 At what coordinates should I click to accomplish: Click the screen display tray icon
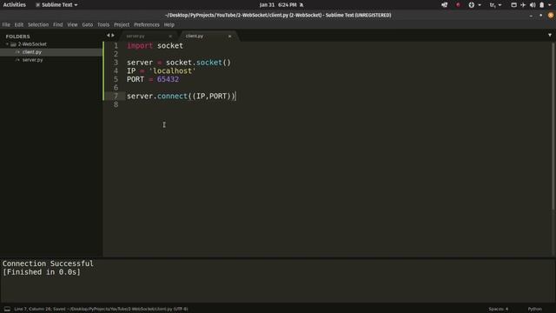[x=513, y=5]
